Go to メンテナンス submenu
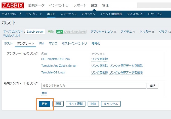Image resolution: width=171 pixels, height=119 pixels. click(68, 14)
